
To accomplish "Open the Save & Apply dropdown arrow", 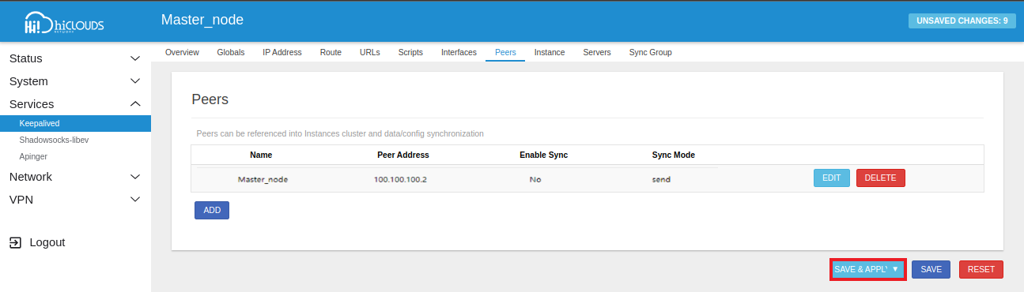I will coord(895,269).
